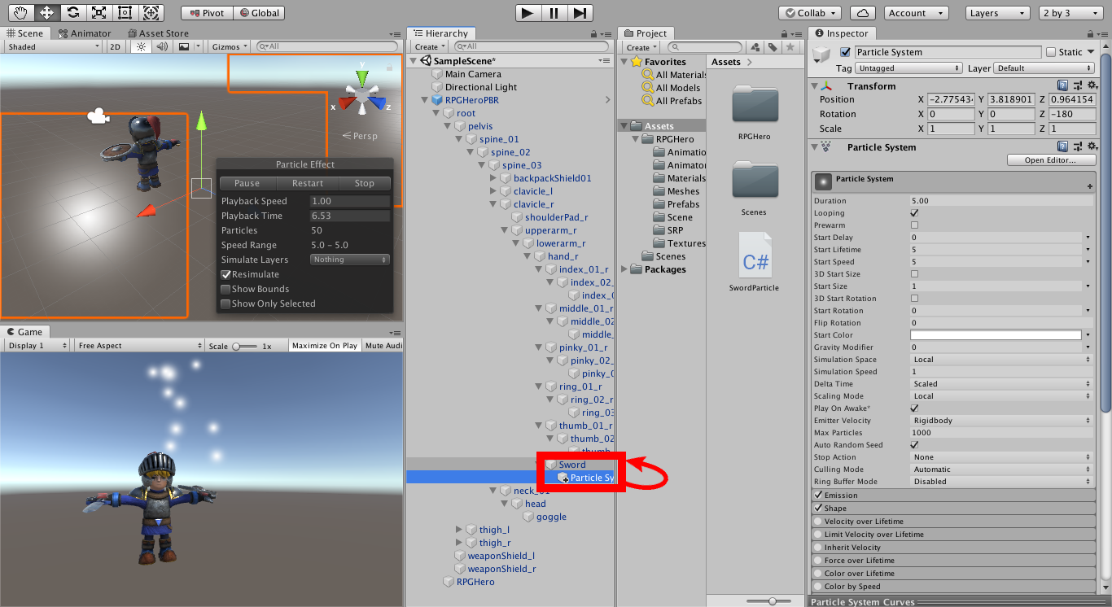1112x607 pixels.
Task: Uncheck Resimulate in Particle Effect panel
Action: [x=225, y=275]
